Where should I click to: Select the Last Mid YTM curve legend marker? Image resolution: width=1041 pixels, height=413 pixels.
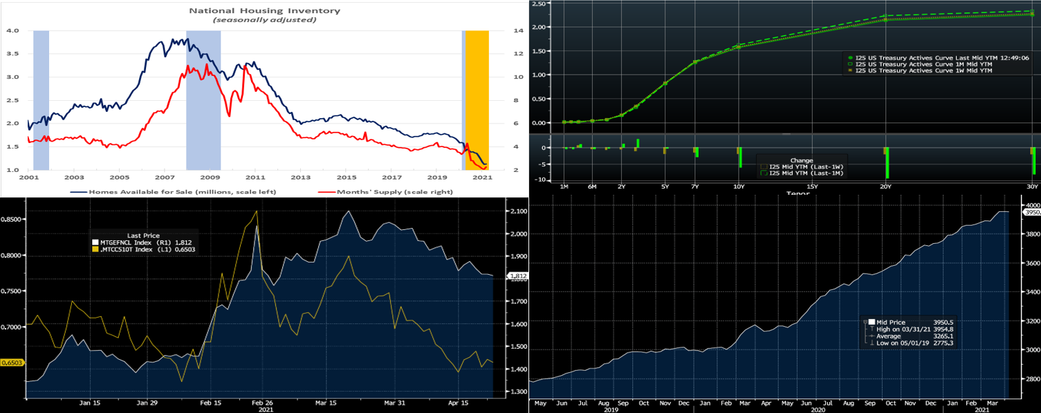(850, 57)
